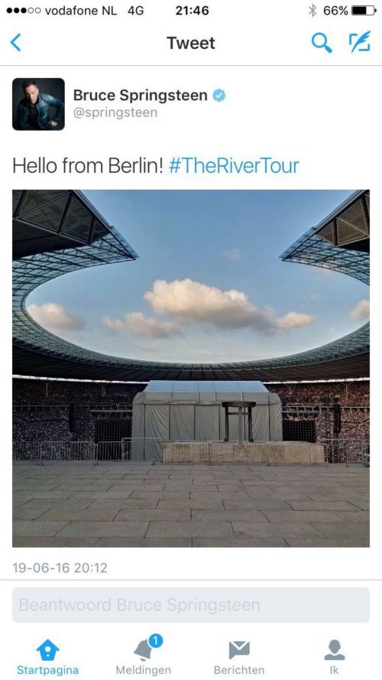Open Bruce Springsteen's profile picture

pos(38,104)
